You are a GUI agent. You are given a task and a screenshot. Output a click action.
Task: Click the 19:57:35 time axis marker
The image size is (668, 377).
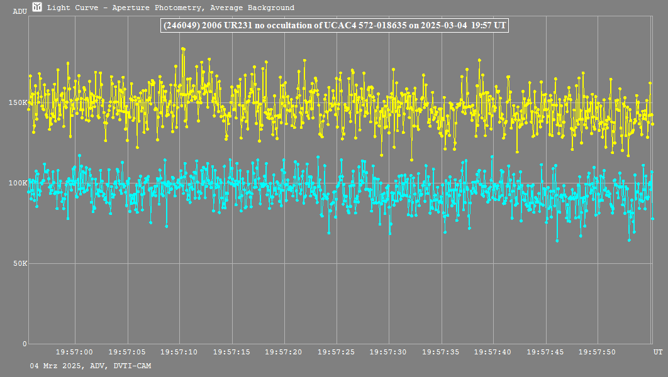(x=440, y=352)
